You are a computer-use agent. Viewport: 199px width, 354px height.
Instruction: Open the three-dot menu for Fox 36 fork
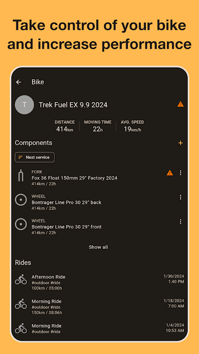[x=180, y=173]
